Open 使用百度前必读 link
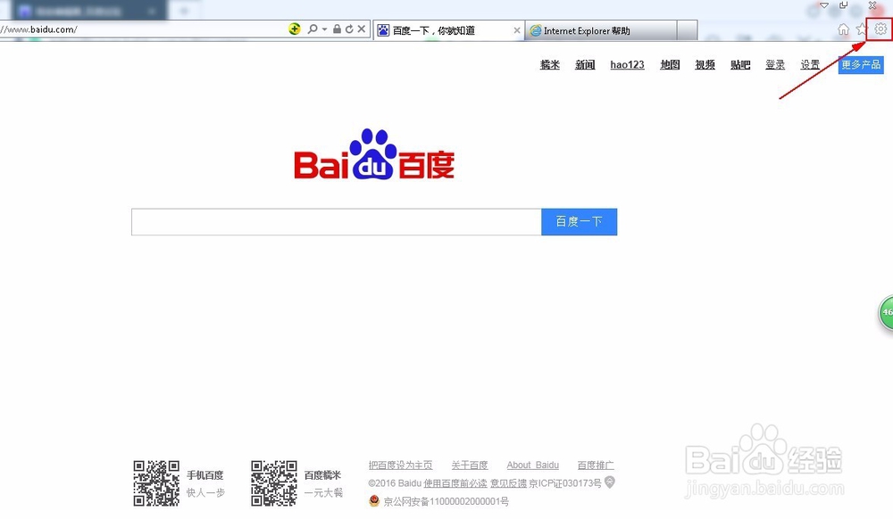 [455, 483]
